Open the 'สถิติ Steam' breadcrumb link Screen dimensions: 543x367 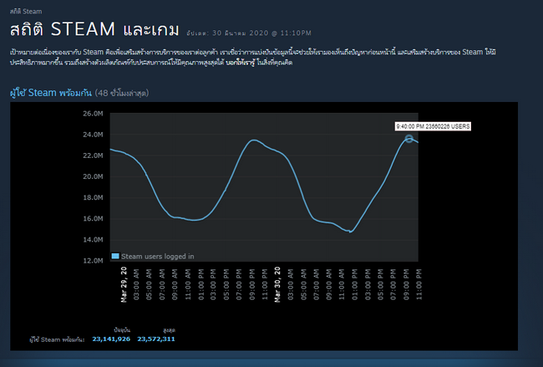coord(26,12)
